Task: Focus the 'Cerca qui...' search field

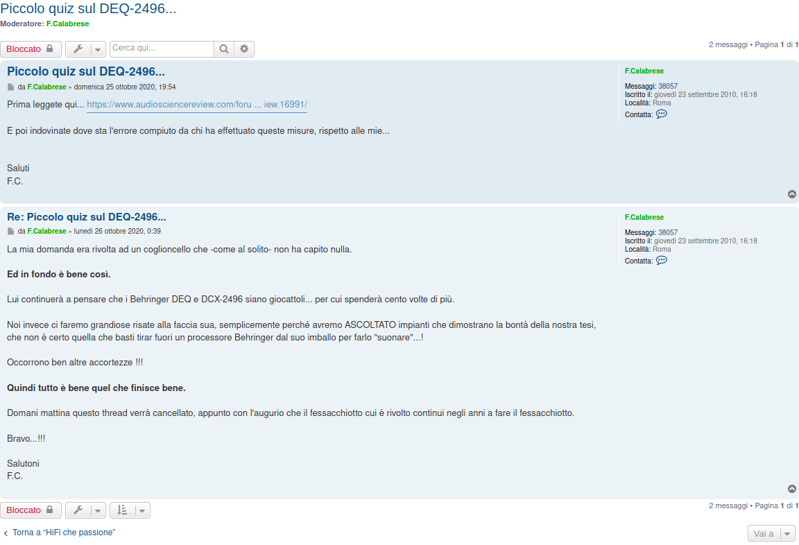Action: (162, 49)
